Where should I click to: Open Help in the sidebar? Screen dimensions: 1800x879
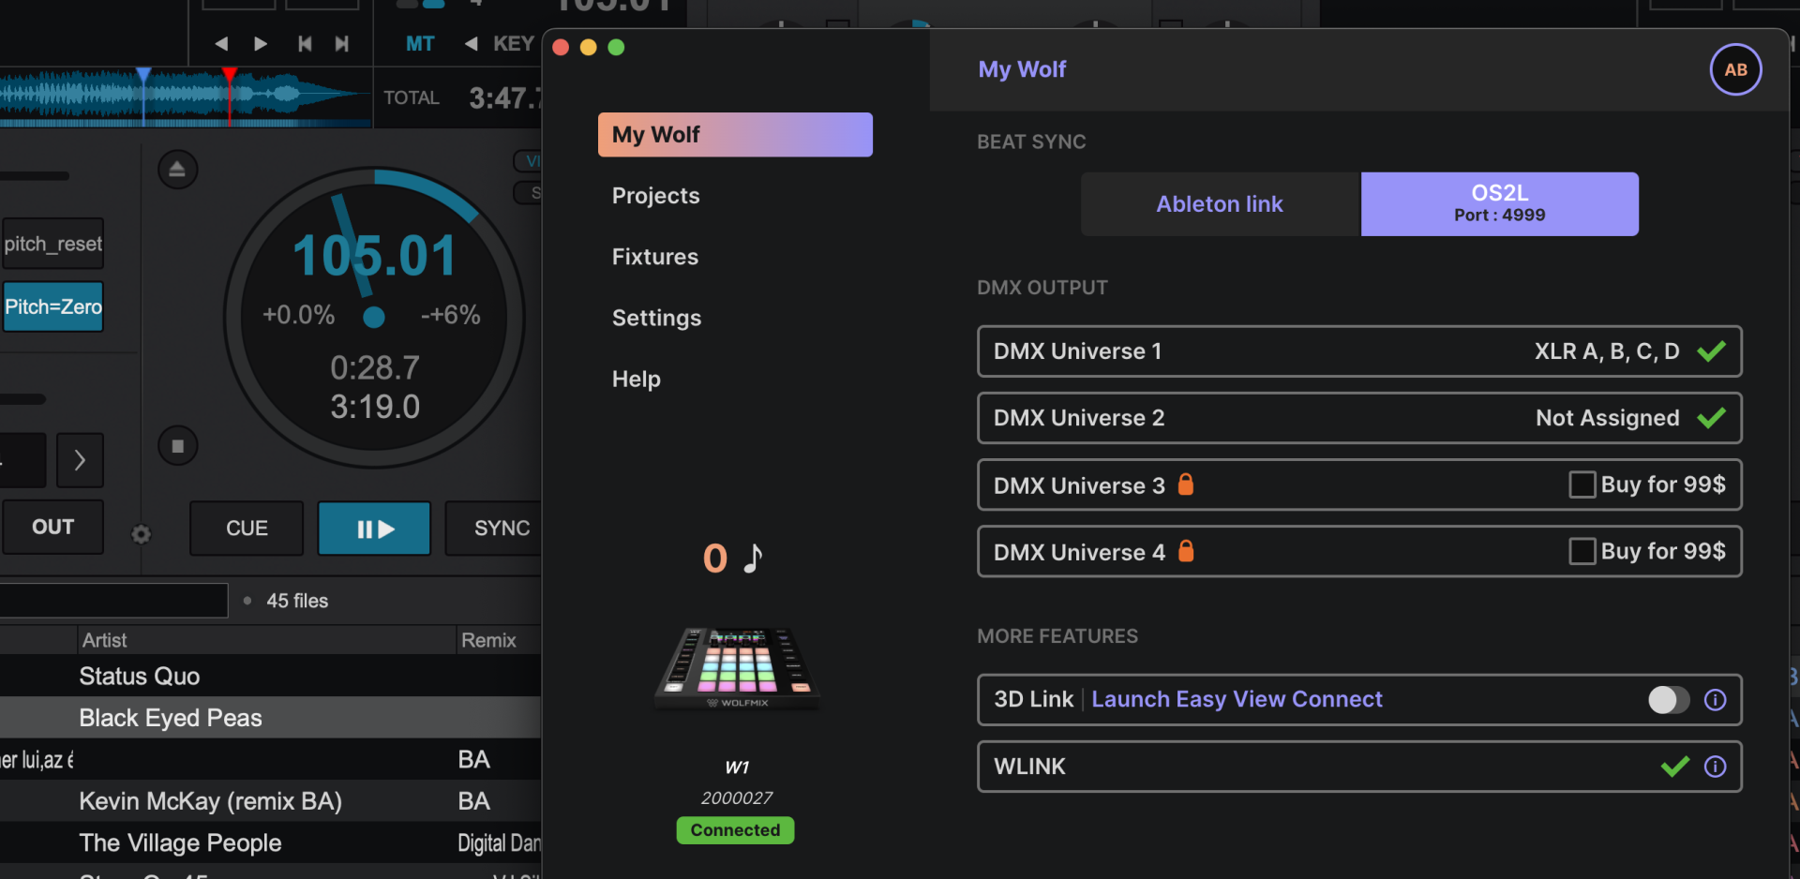[636, 380]
